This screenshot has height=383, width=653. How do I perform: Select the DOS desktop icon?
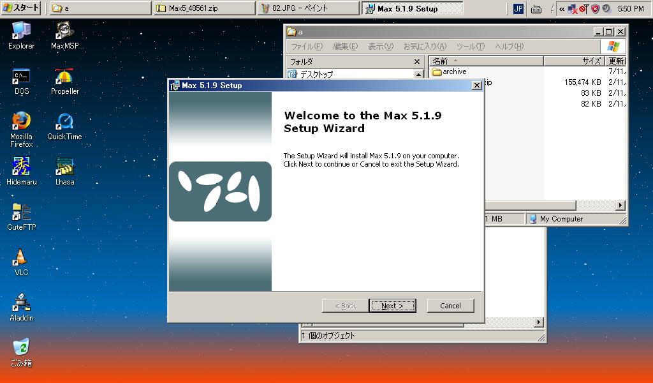[21, 82]
